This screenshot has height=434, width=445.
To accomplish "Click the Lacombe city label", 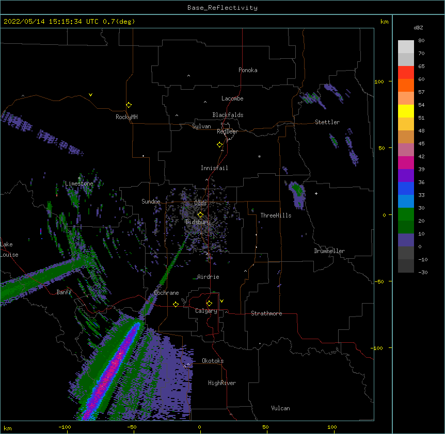I will 232,98.
